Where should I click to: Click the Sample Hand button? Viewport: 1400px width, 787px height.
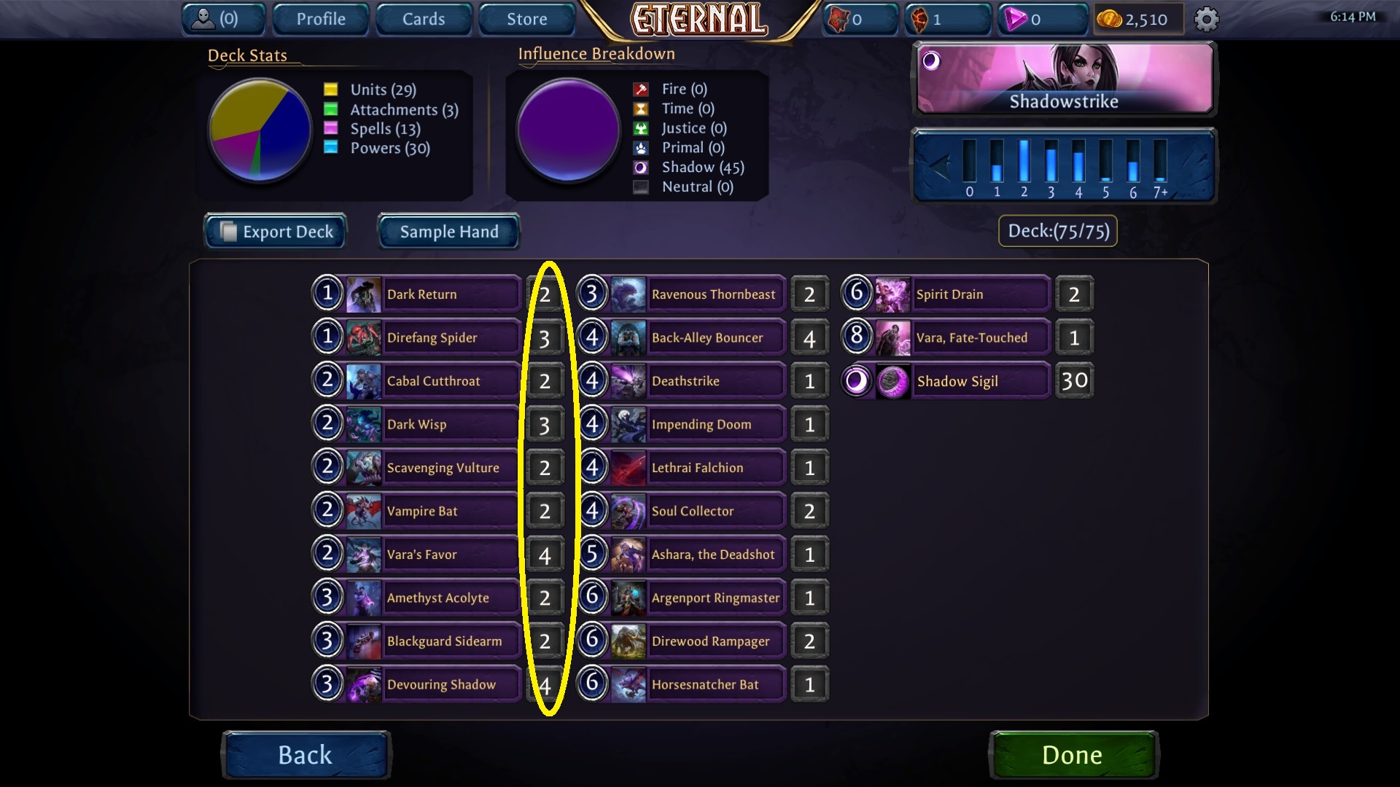[448, 232]
